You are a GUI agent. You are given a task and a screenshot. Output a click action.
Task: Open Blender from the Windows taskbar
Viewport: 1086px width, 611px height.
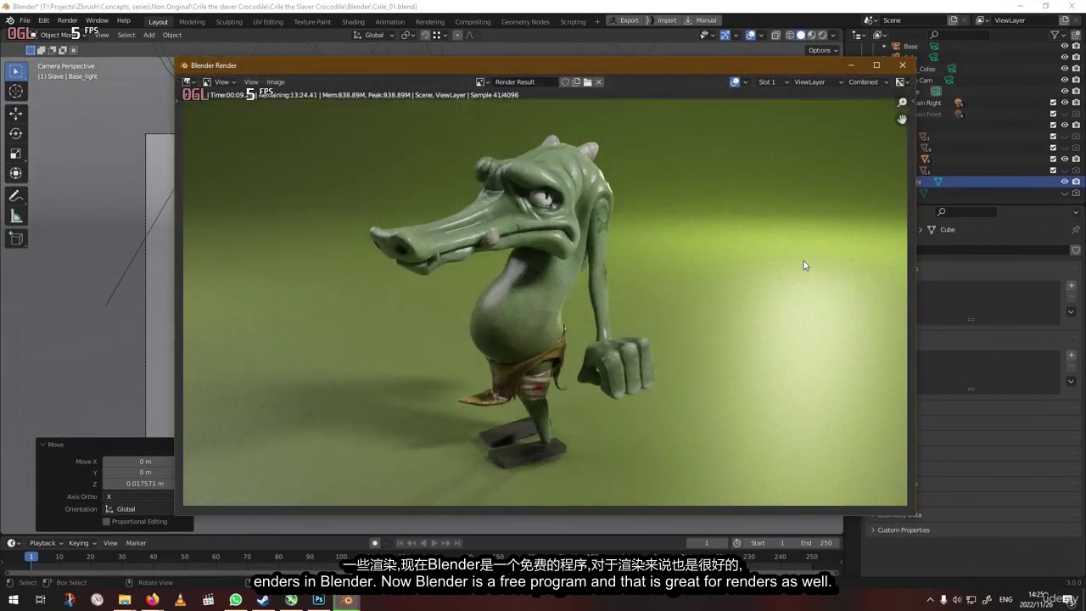tap(346, 600)
